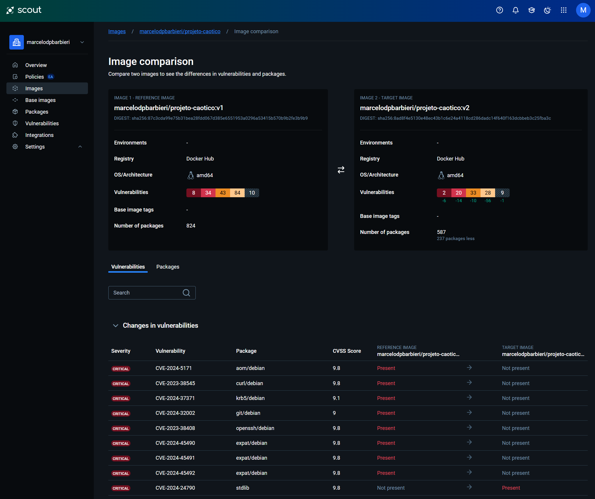
Task: Click the search magnifier icon
Action: [186, 293]
